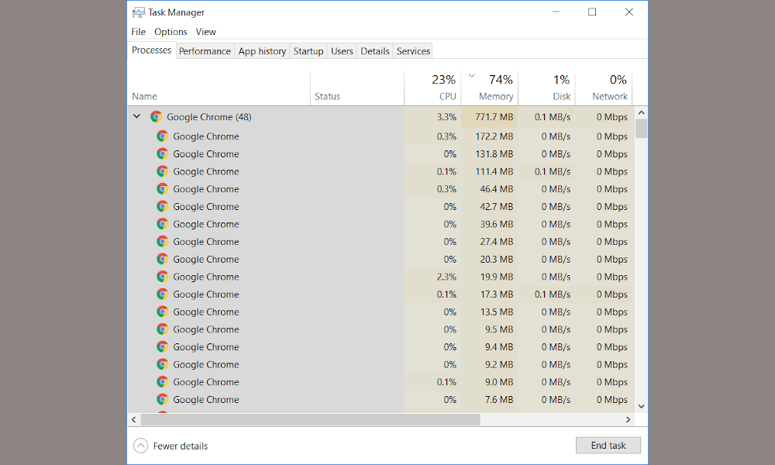
Task: Switch to the Startup tab
Action: tap(308, 51)
